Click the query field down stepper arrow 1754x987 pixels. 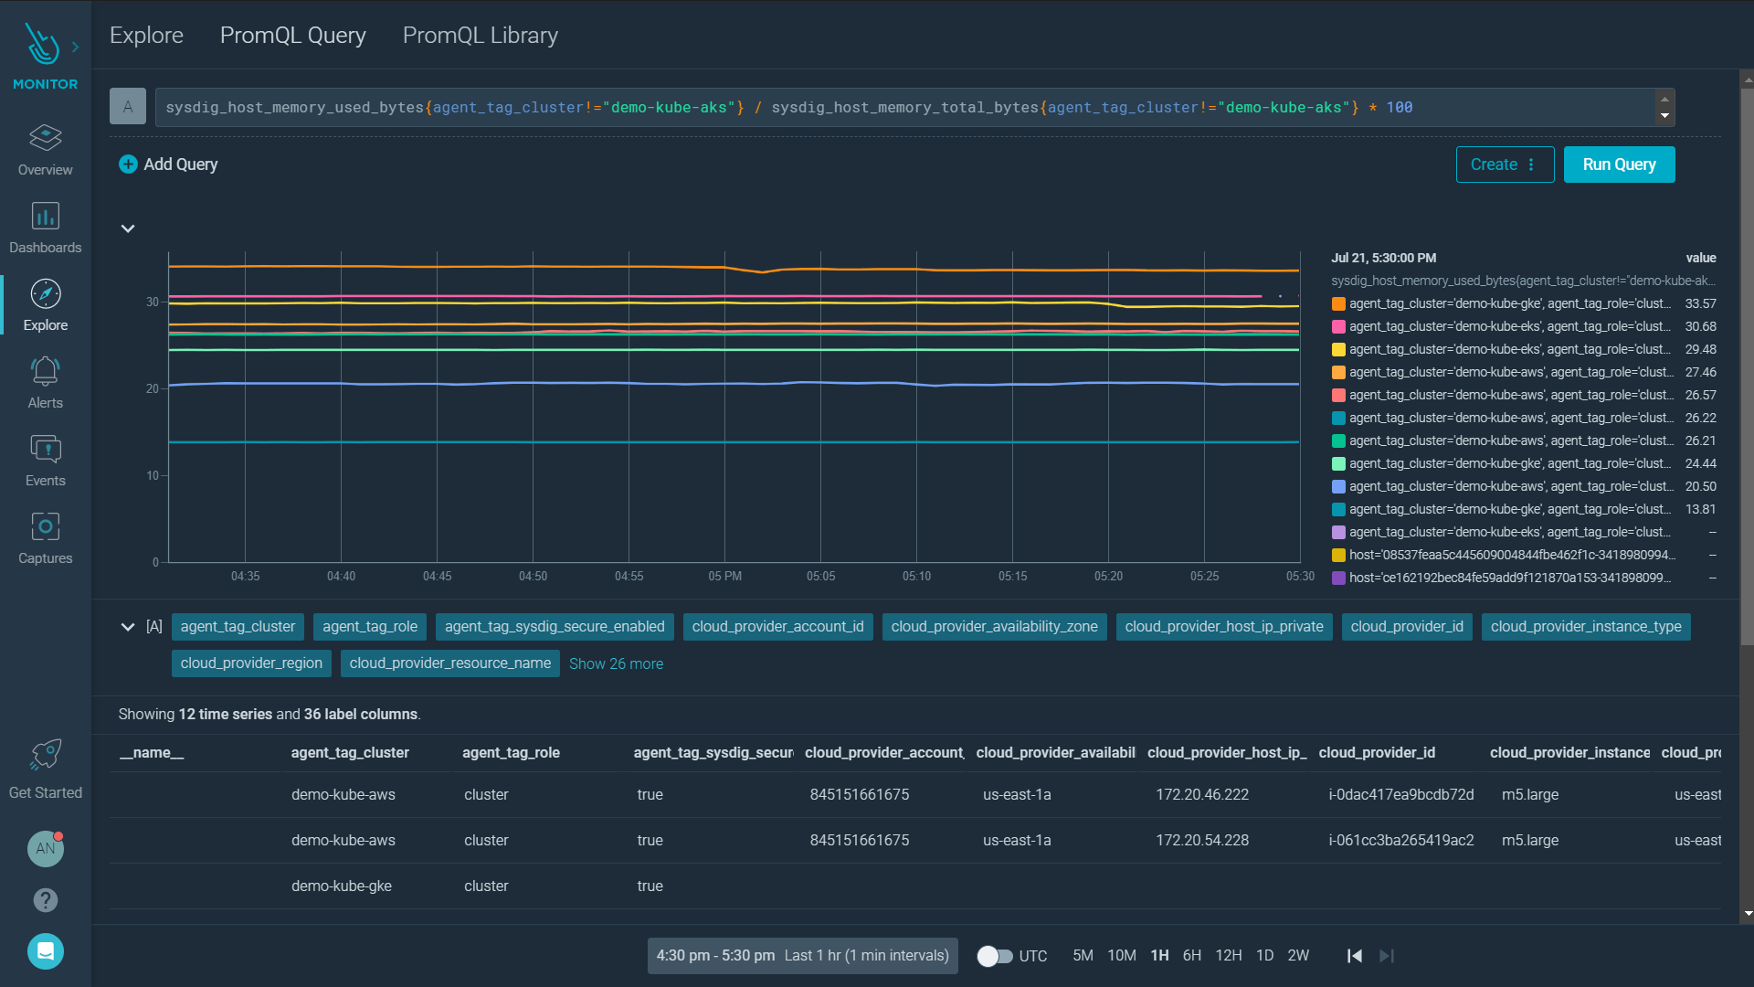coord(1664,115)
